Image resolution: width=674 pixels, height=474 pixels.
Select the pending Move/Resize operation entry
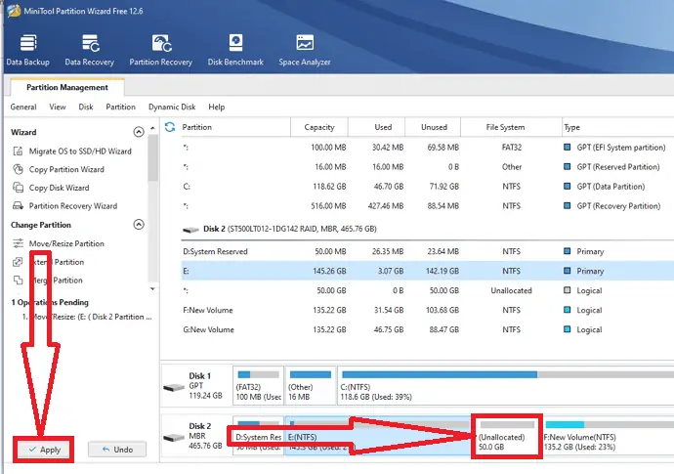[x=87, y=317]
